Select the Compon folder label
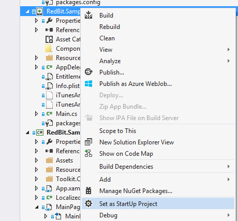Image resolution: width=238 pixels, height=221 pixels. 68,49
